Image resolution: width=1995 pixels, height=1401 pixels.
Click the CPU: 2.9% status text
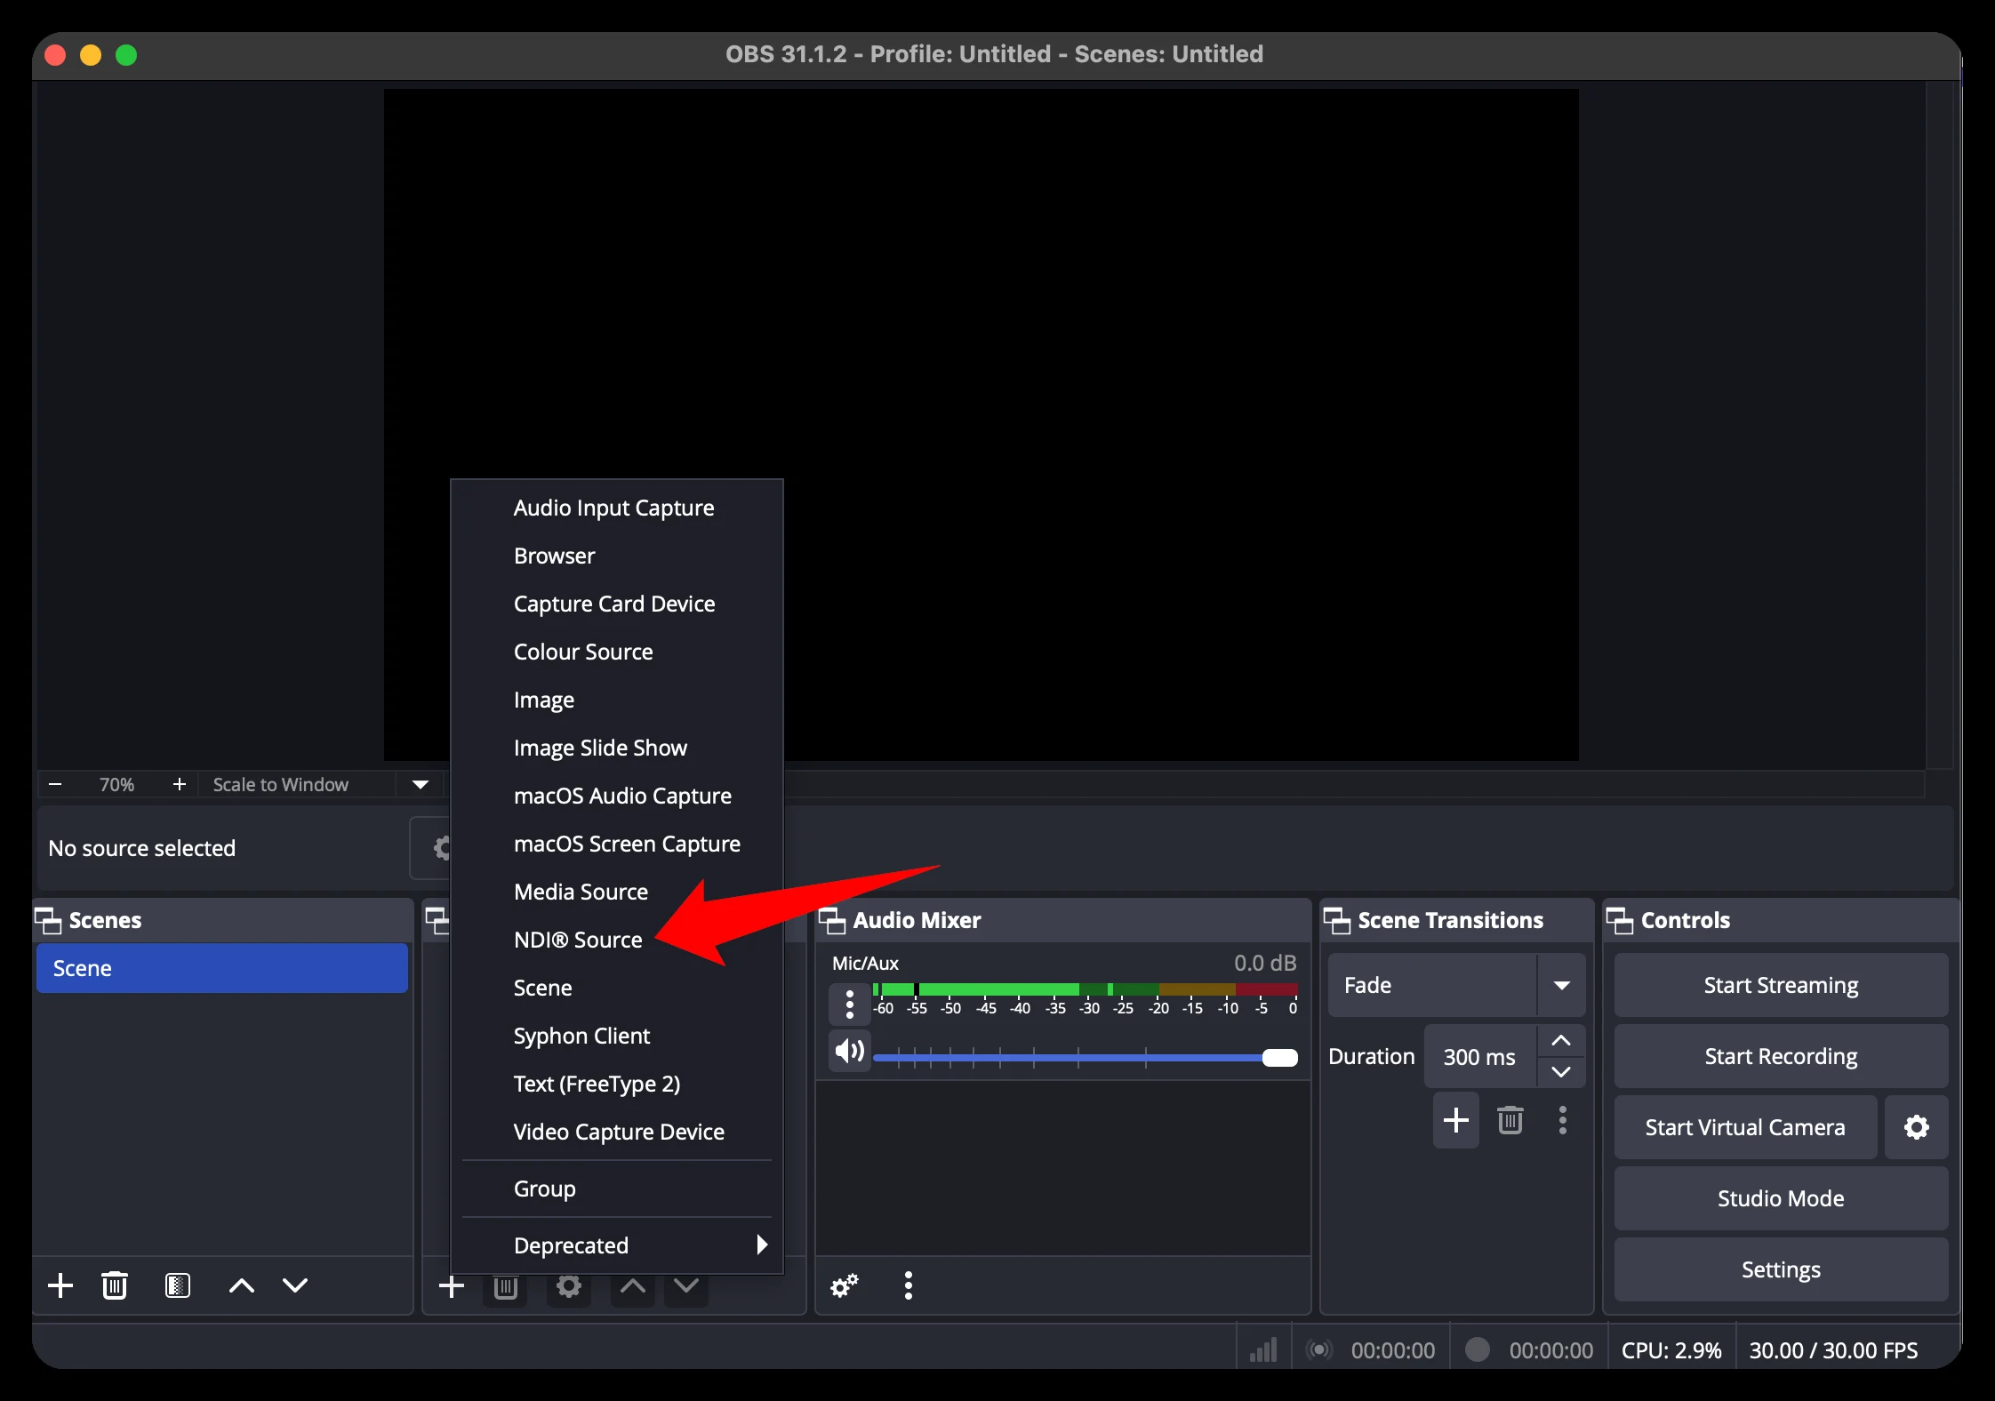[1671, 1350]
